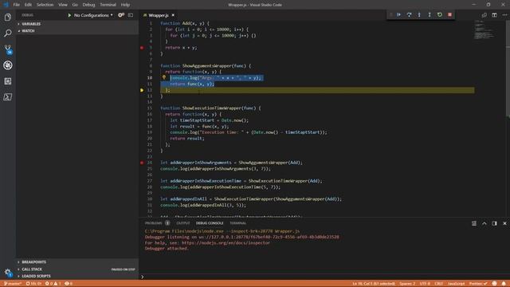Open the Edit menu
Image resolution: width=510 pixels, height=287 pixels.
[x=29, y=5]
